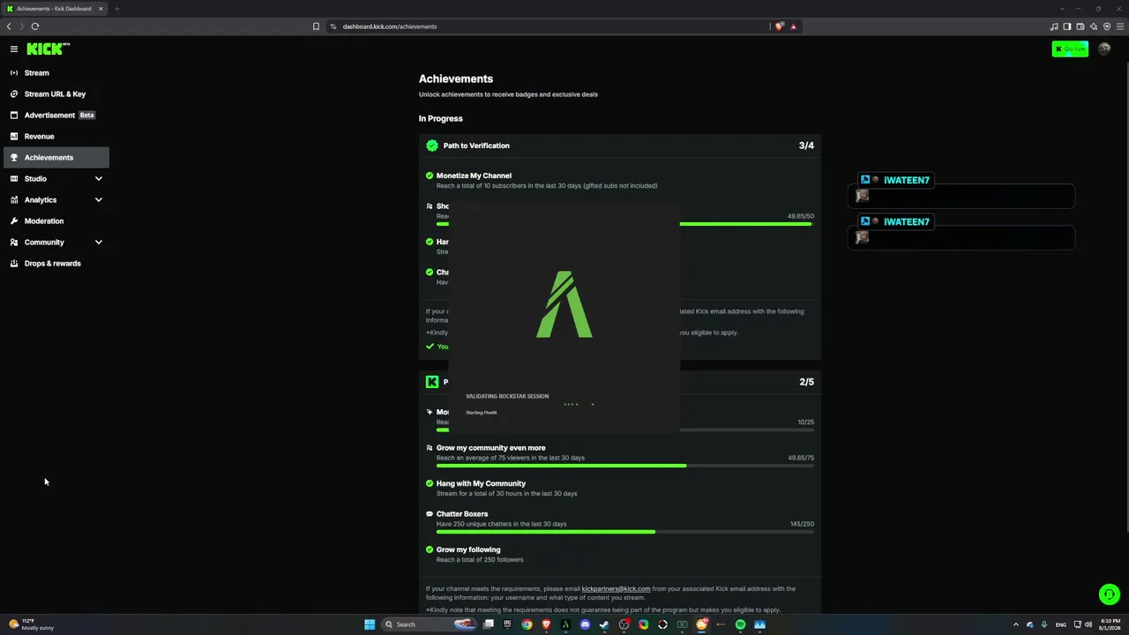Click the Monetize My Channel heading

click(474, 176)
